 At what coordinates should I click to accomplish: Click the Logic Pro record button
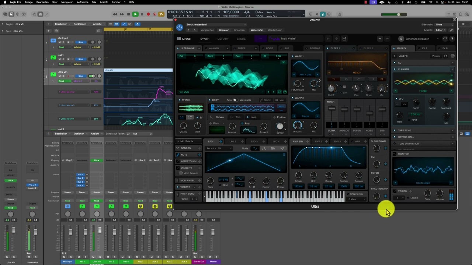148,14
